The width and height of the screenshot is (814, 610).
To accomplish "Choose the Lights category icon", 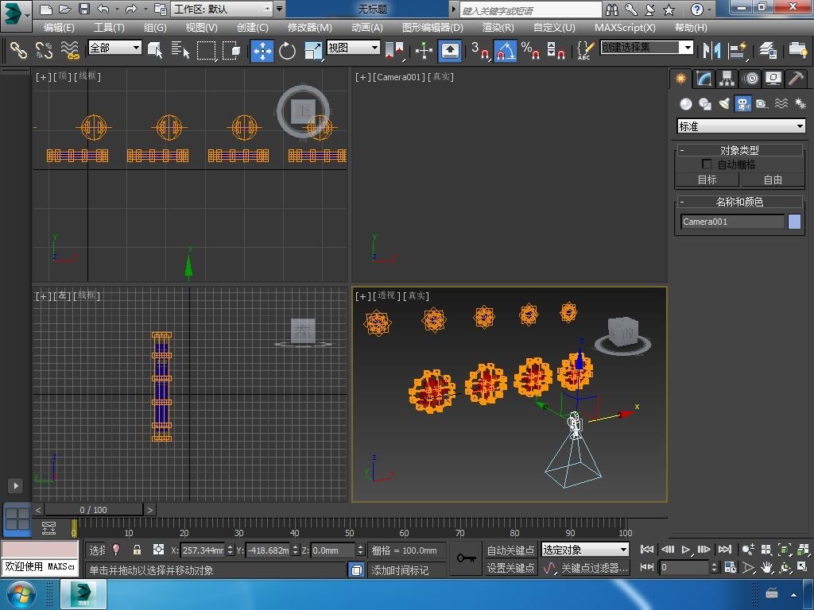I will pyautogui.click(x=724, y=104).
